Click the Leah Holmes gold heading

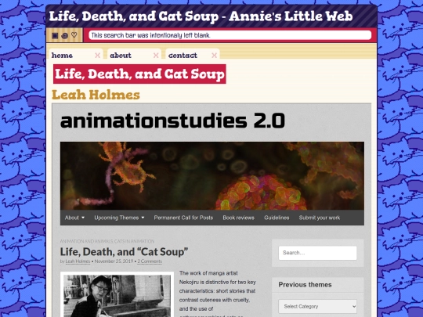tap(96, 95)
